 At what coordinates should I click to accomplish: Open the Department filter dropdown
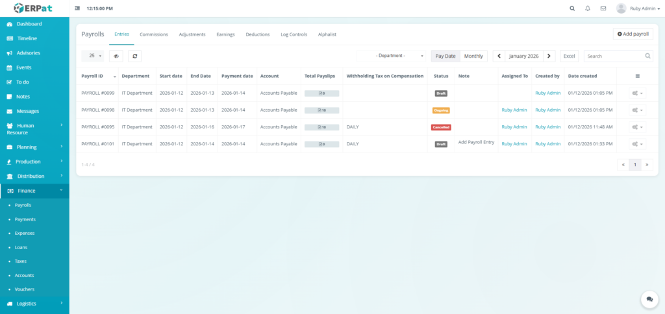(x=392, y=56)
